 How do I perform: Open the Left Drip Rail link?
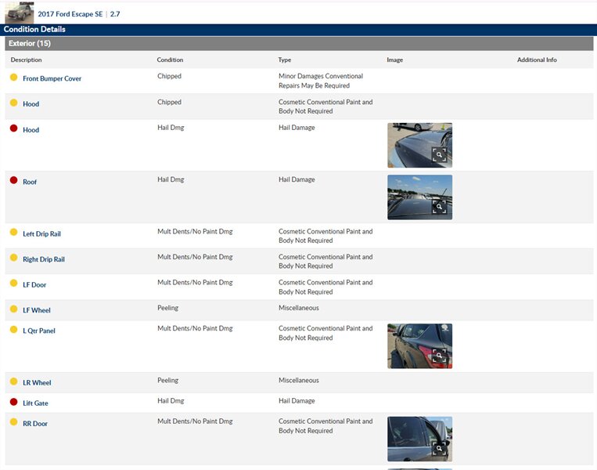point(42,234)
